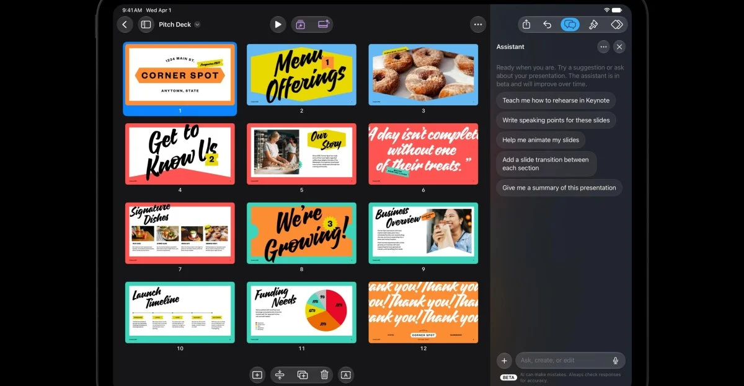The width and height of the screenshot is (744, 386).
Task: Choose Give me a summary of this presentation
Action: pos(559,188)
